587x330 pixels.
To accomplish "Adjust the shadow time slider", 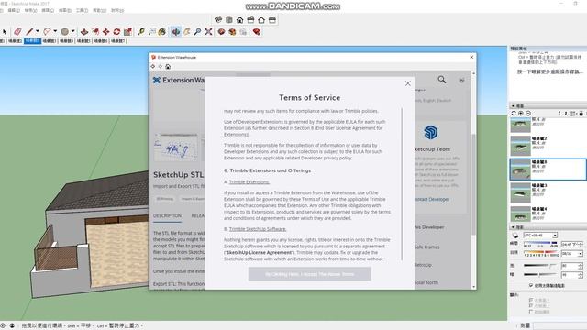I will click(x=540, y=244).
